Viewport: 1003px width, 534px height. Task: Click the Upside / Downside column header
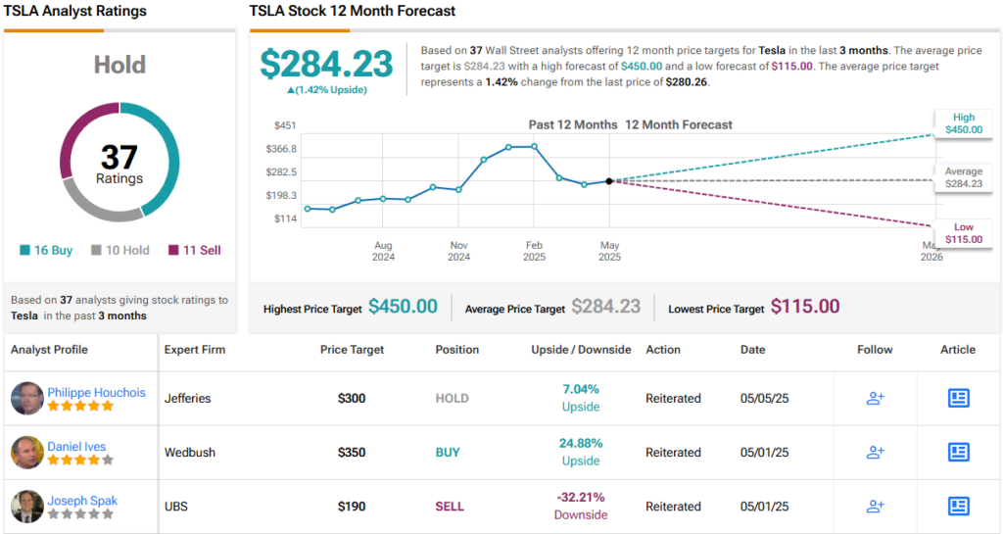click(581, 350)
